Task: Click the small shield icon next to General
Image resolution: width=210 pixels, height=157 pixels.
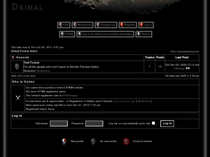Action: (13, 57)
